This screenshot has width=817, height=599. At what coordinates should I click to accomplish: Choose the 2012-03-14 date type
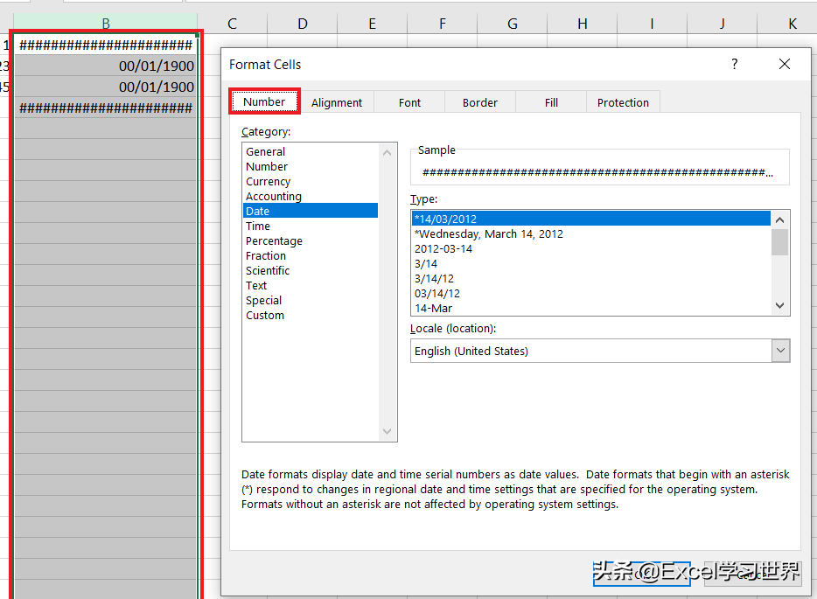click(x=590, y=248)
